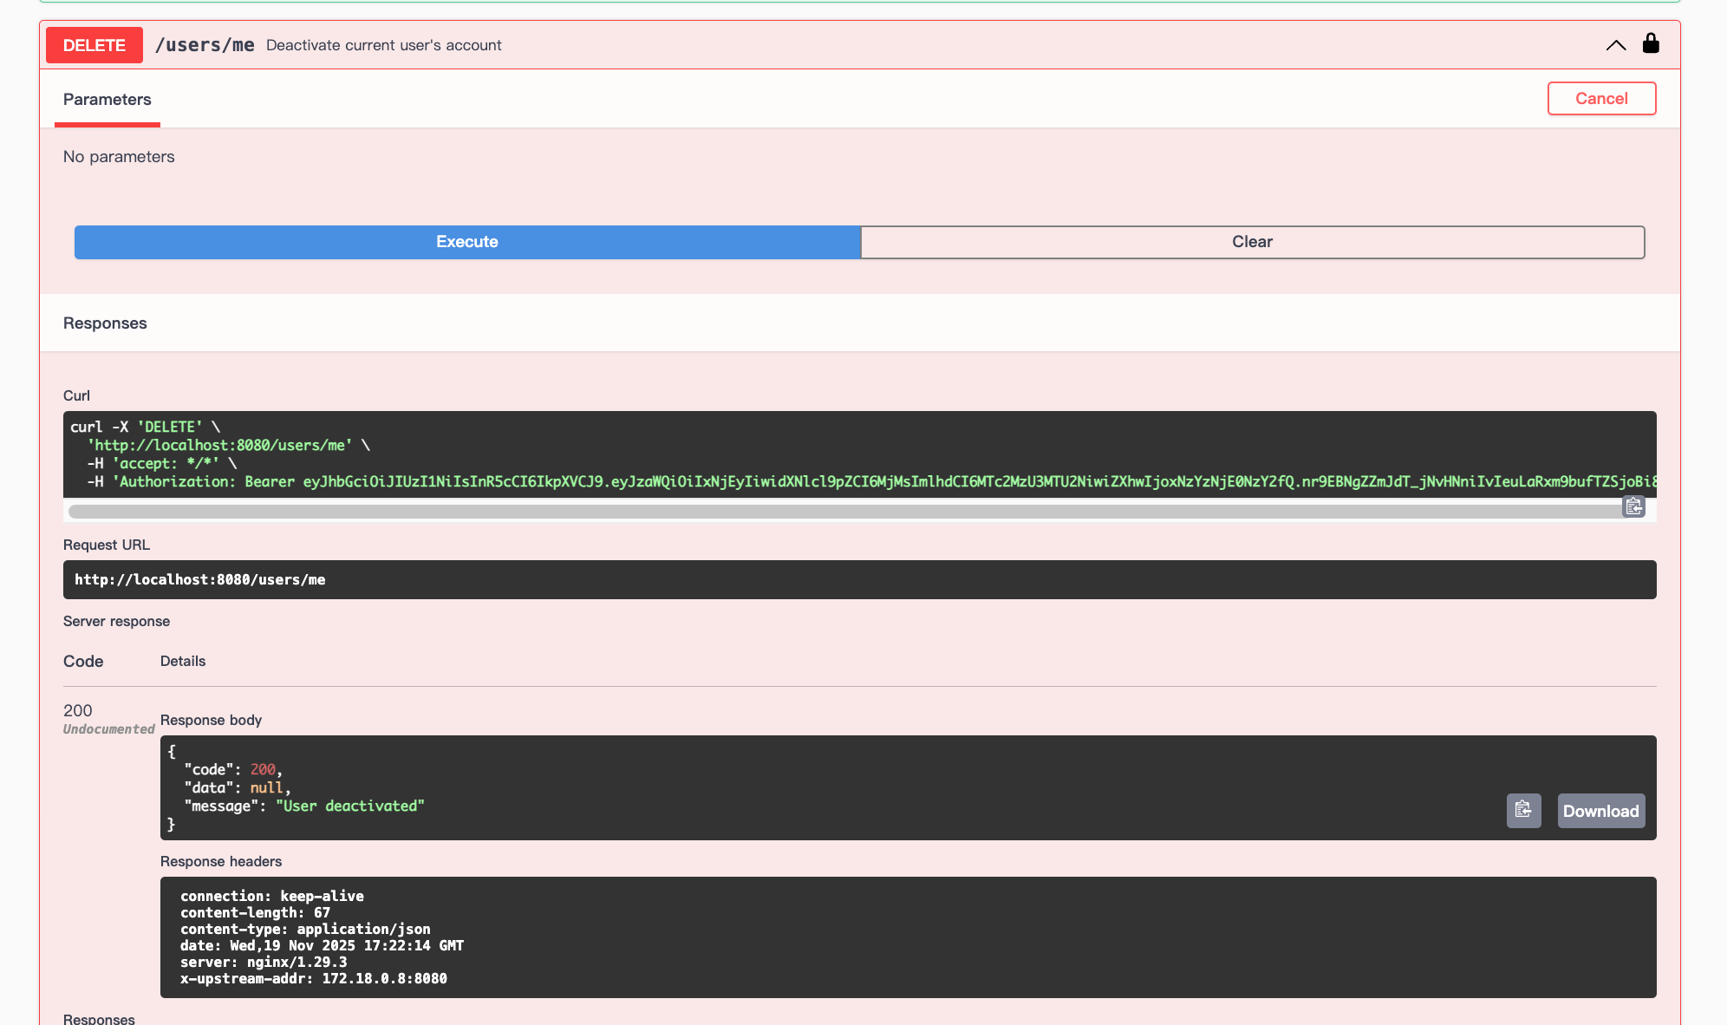Download the response body
Image resolution: width=1727 pixels, height=1025 pixels.
(1600, 811)
